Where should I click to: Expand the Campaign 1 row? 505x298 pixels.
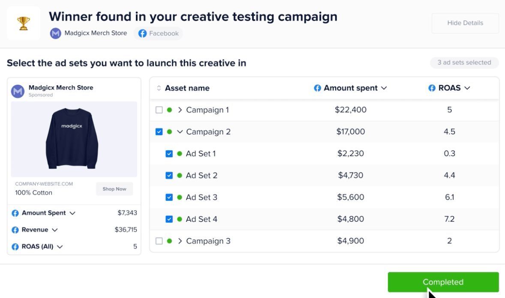(x=180, y=110)
